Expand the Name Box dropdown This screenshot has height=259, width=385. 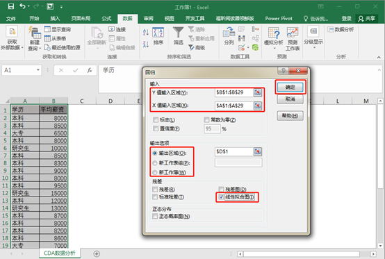pyautogui.click(x=38, y=70)
